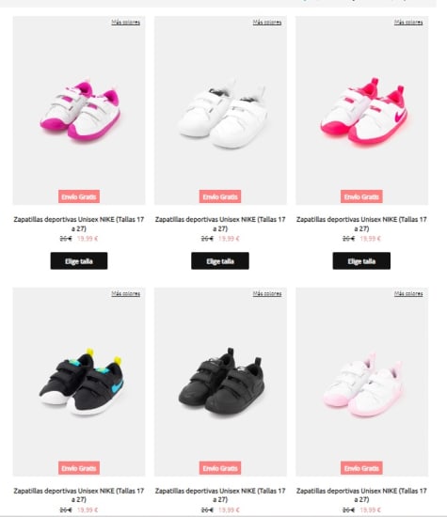This screenshot has height=517, width=447.
Task: Click 'Envío Gratis' badge on all-black sneakers
Action: [x=220, y=468]
